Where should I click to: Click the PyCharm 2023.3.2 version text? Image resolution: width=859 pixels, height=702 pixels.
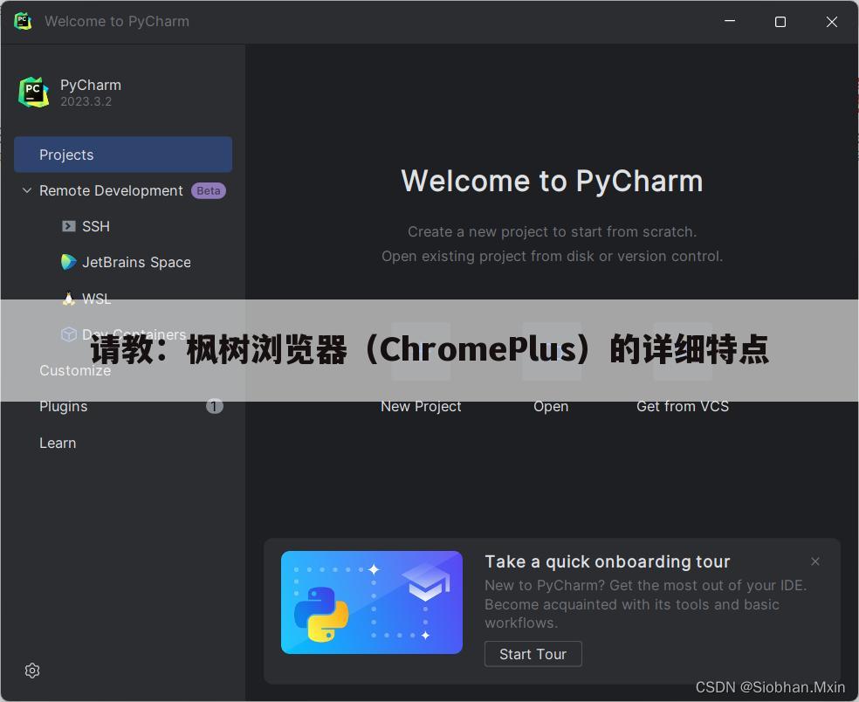(86, 101)
